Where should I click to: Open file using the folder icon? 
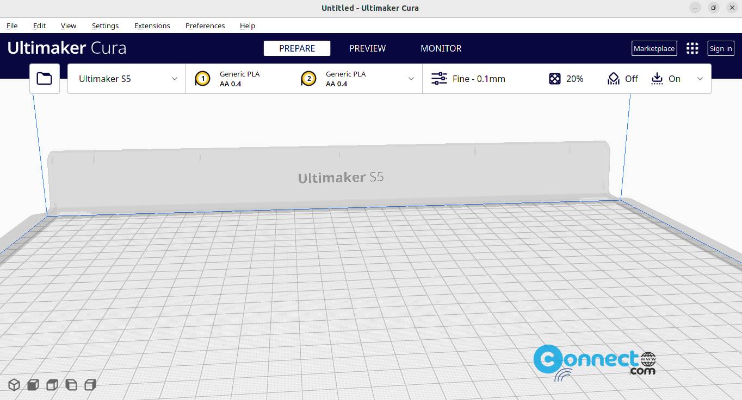[x=44, y=79]
